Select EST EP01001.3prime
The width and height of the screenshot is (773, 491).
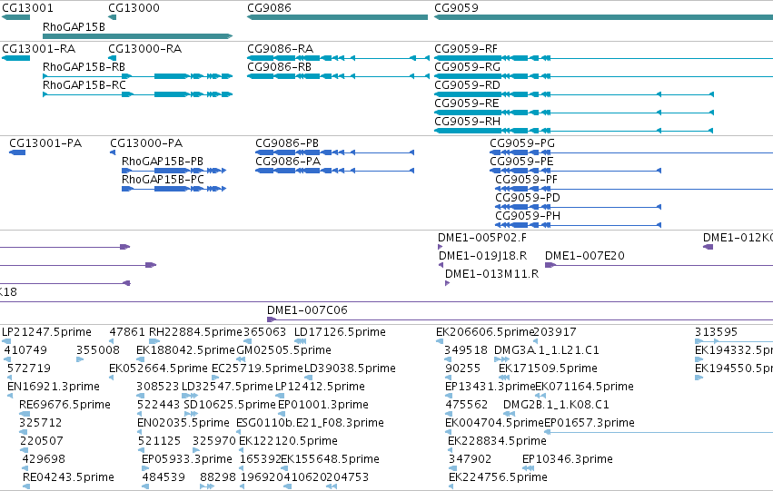pyautogui.click(x=323, y=405)
